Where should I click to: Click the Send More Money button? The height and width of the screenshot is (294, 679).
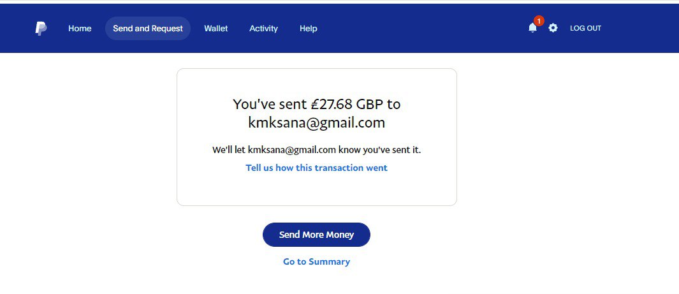click(317, 235)
